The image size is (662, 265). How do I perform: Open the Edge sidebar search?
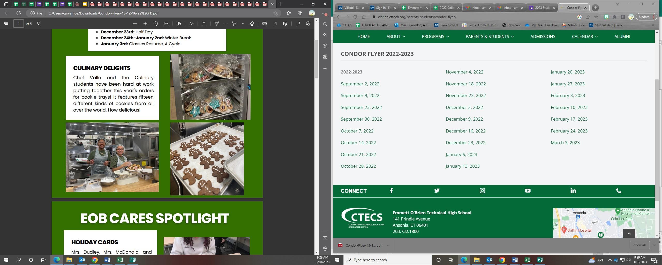point(325,24)
